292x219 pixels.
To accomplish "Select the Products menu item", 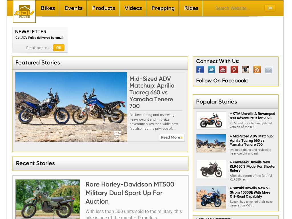I will [104, 8].
